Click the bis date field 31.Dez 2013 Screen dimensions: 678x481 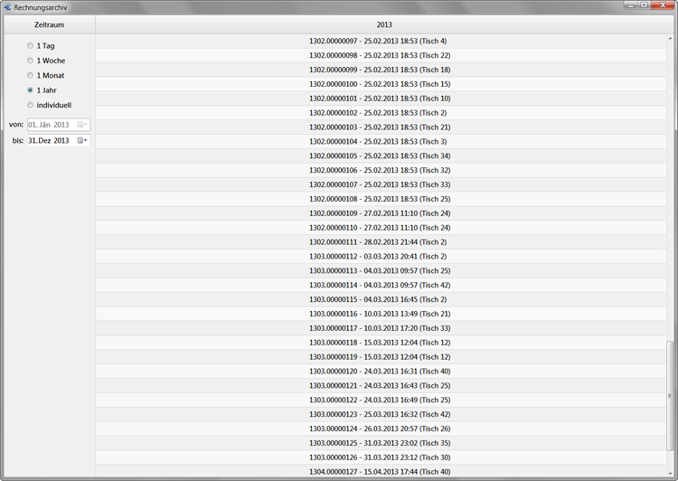click(59, 140)
